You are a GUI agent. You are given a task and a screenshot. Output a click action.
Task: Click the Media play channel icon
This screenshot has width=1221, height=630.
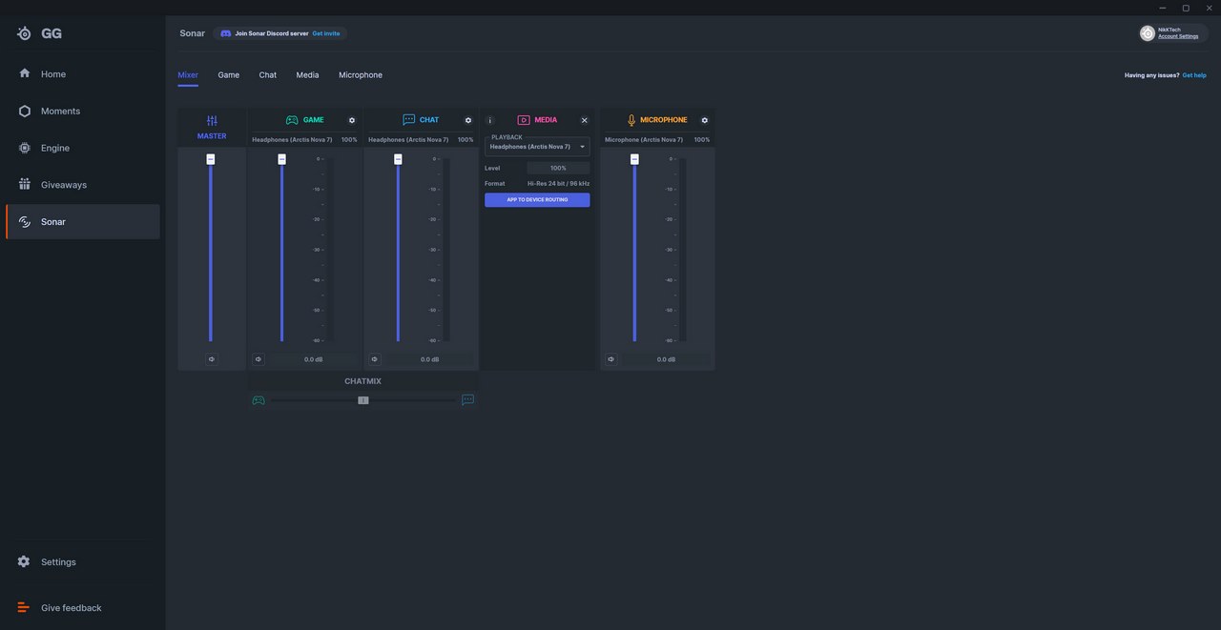(x=524, y=120)
